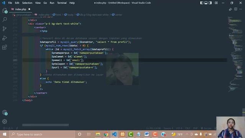Start the Go Live server
This screenshot has height=138, width=245.
(206, 128)
